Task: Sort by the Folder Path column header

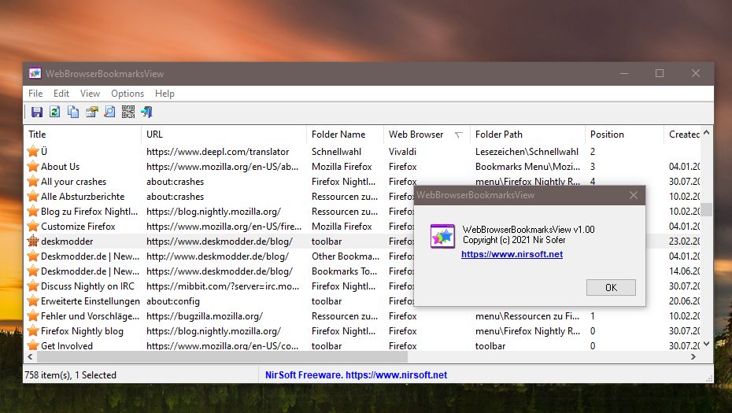Action: (x=499, y=135)
